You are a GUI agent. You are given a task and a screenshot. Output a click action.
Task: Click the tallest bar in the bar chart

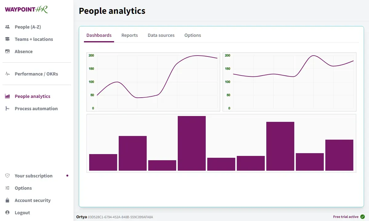click(x=192, y=143)
